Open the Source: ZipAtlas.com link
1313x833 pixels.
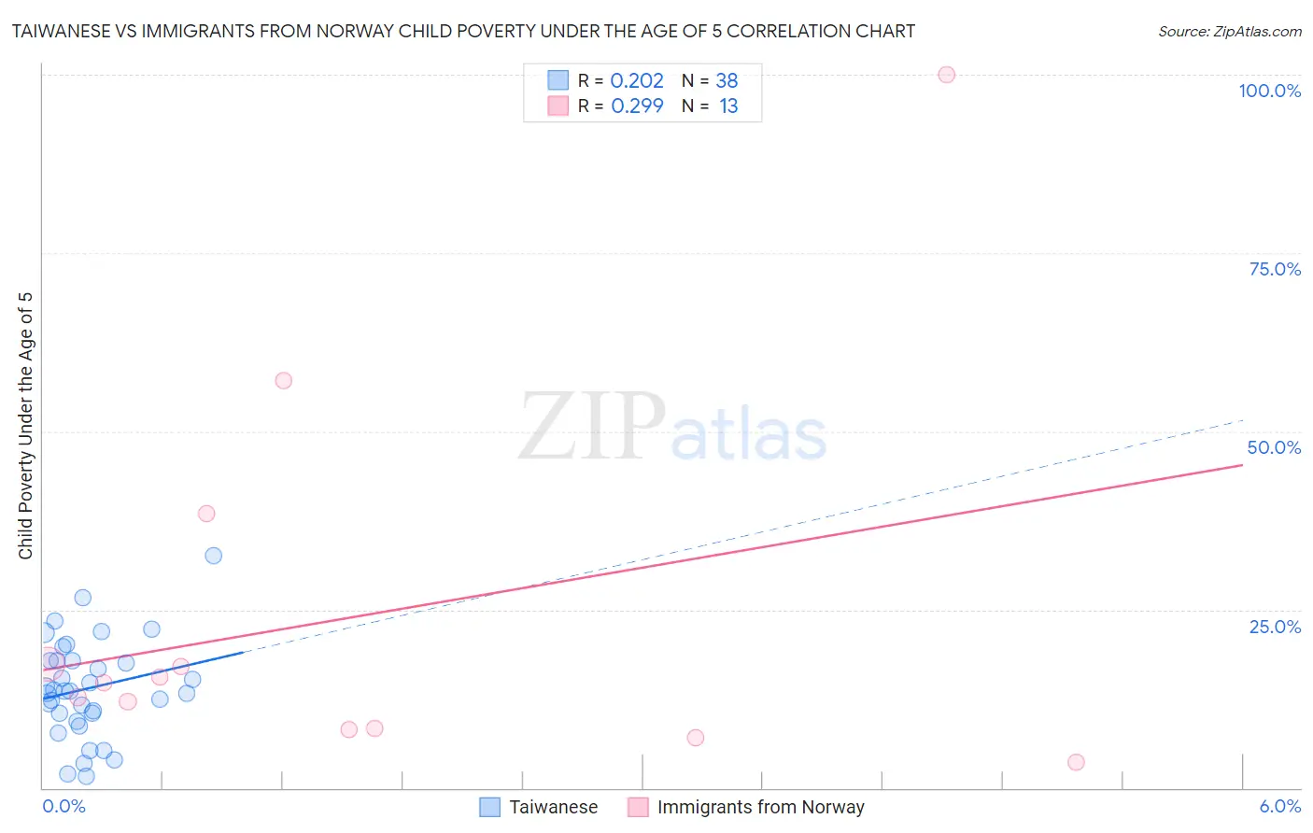1230,31
